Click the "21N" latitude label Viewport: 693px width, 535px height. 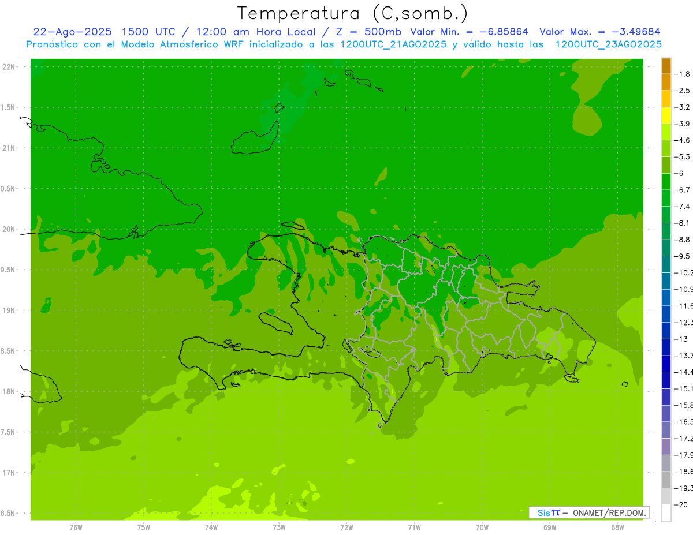click(10, 148)
